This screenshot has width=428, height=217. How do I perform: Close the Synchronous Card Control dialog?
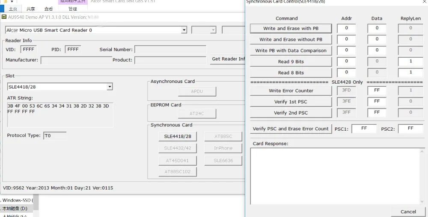425,1
